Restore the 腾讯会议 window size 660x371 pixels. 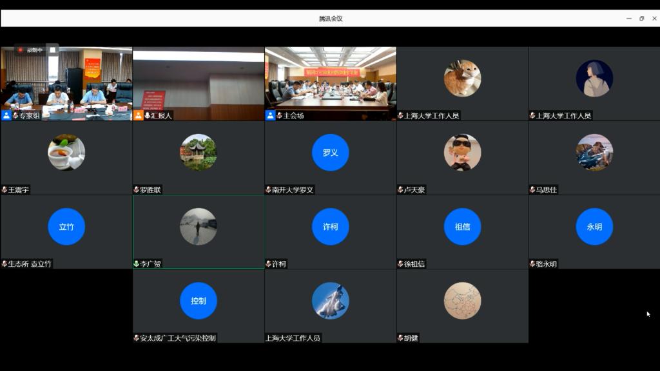pyautogui.click(x=641, y=19)
